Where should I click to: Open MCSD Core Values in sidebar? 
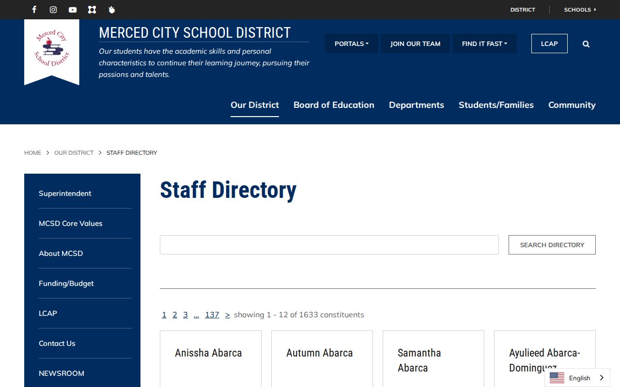tap(71, 223)
